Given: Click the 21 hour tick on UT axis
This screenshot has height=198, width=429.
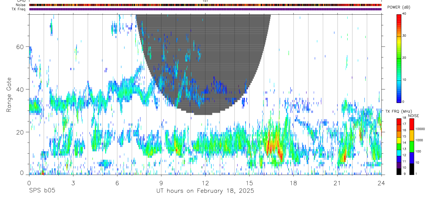Looking at the screenshot, I should coord(337,183).
